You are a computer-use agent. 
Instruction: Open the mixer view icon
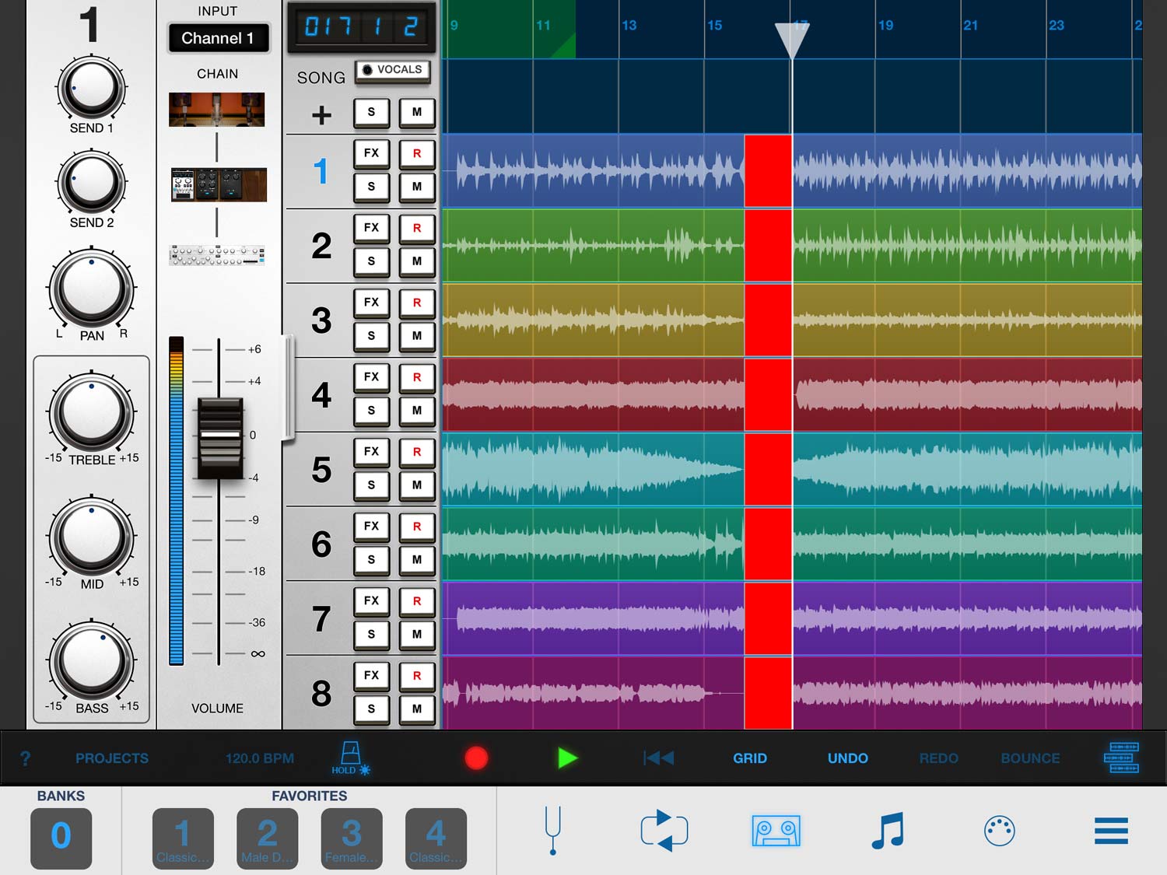click(x=1122, y=758)
